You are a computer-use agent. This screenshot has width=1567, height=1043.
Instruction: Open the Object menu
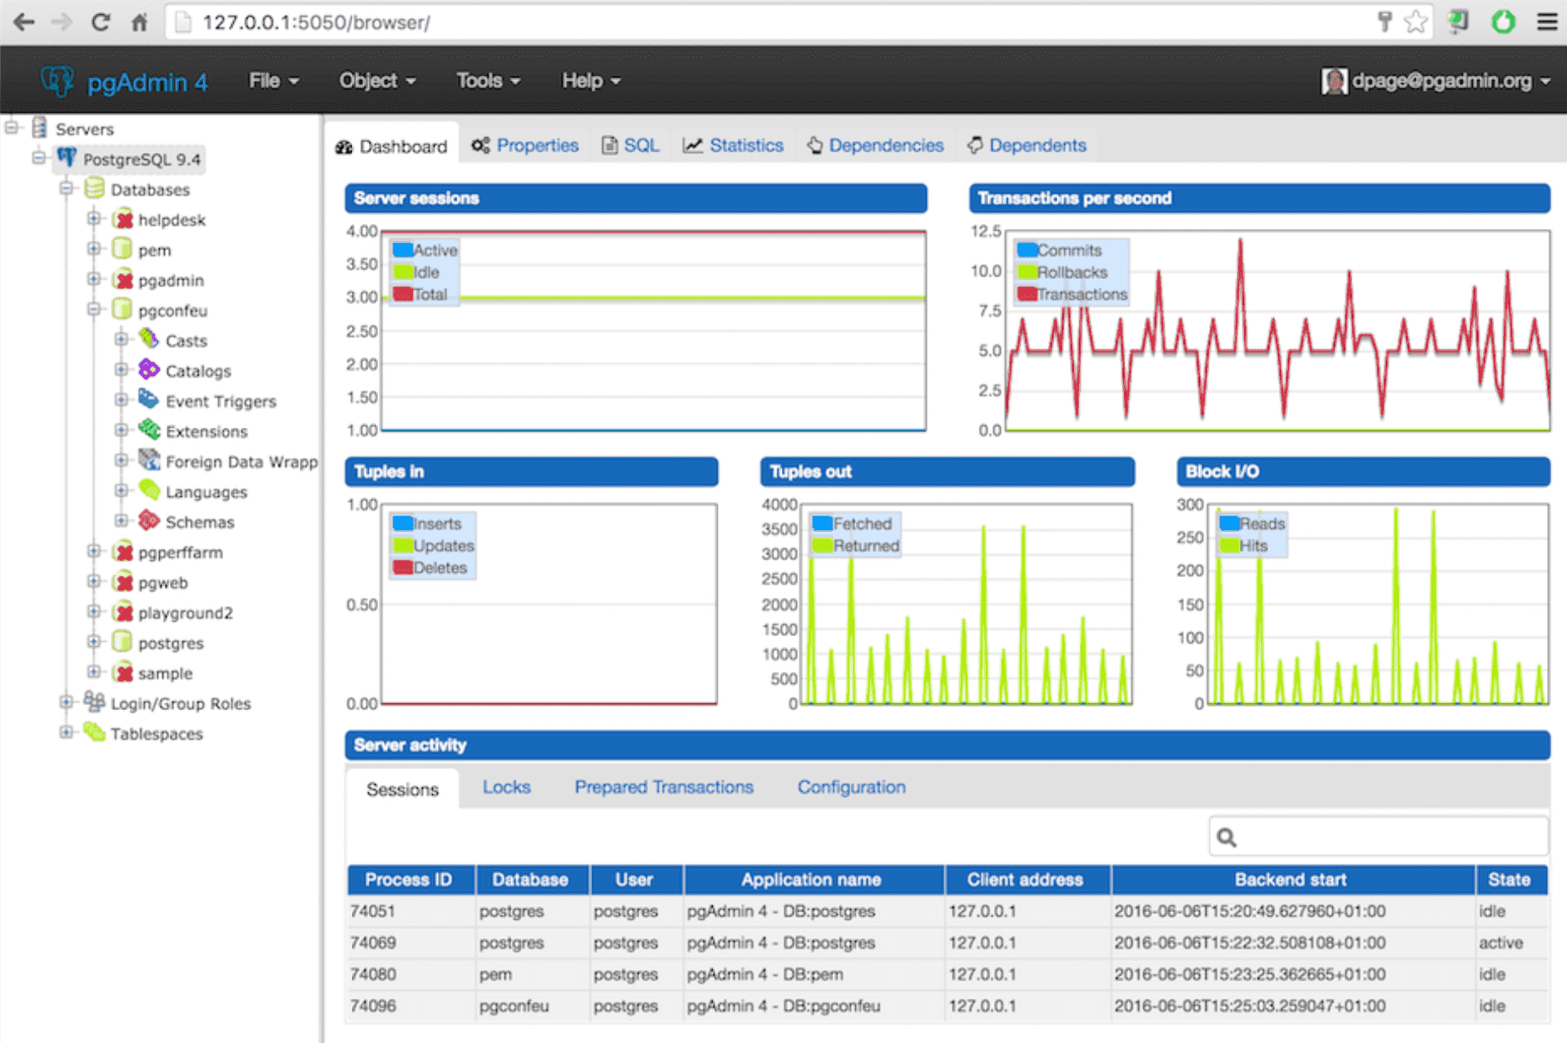coord(376,81)
